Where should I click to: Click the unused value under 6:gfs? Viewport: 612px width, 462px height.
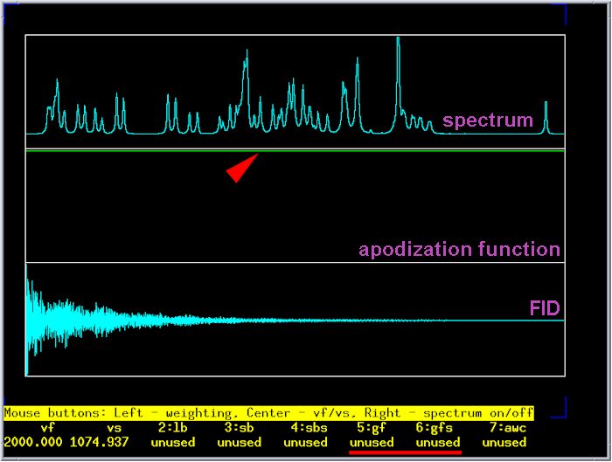pyautogui.click(x=438, y=443)
